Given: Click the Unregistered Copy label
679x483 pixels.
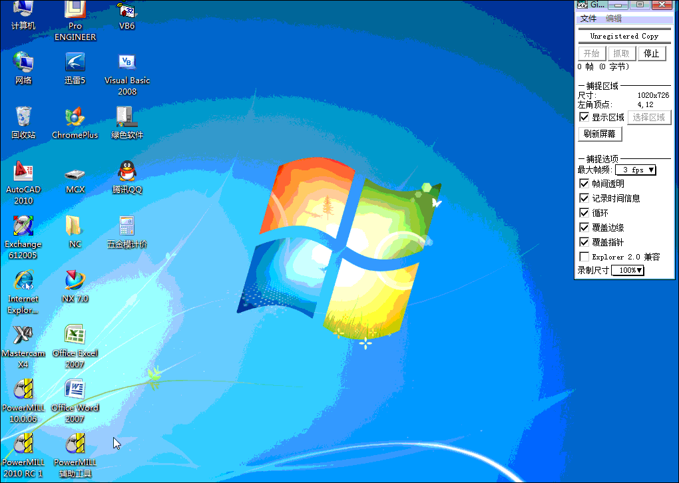Looking at the screenshot, I should click(624, 37).
